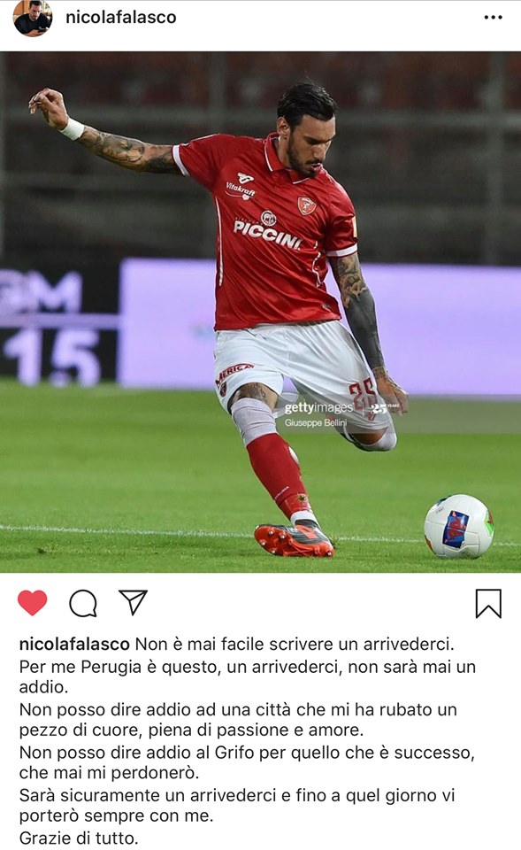Click caption line 'Grazie di tutto.'
This screenshot has height=850, width=521.
[79, 838]
